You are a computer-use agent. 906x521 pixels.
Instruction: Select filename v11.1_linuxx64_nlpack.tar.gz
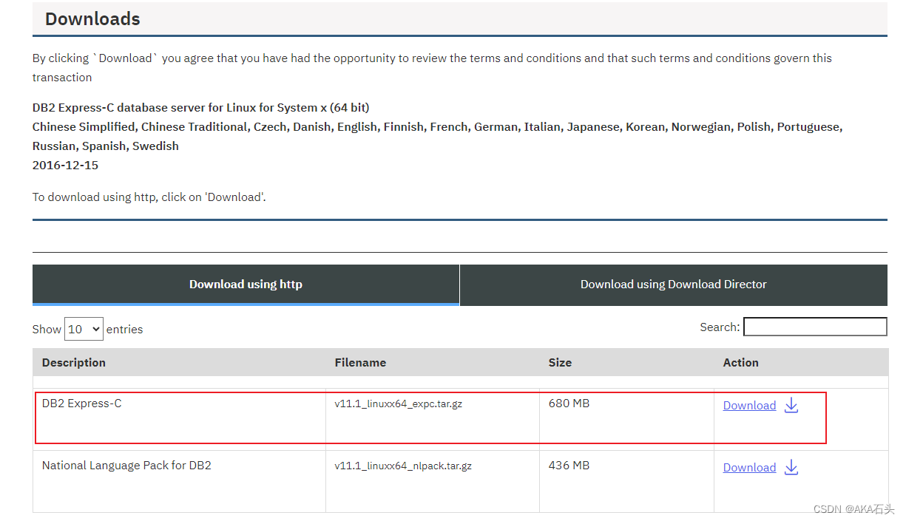point(403,466)
